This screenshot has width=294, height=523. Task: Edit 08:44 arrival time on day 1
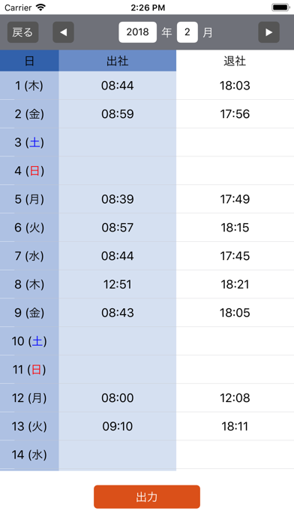(118, 86)
